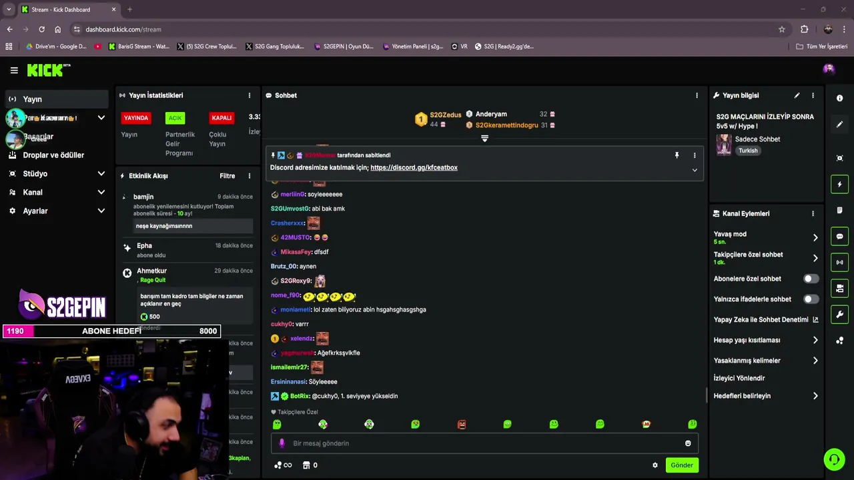This screenshot has width=854, height=480.
Task: Edit stream info with the pencil icon
Action: pyautogui.click(x=797, y=95)
